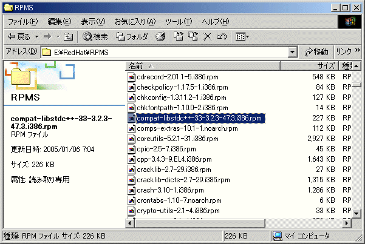Go up one folder level icon
This screenshot has width=365, height=244.
pos(69,37)
